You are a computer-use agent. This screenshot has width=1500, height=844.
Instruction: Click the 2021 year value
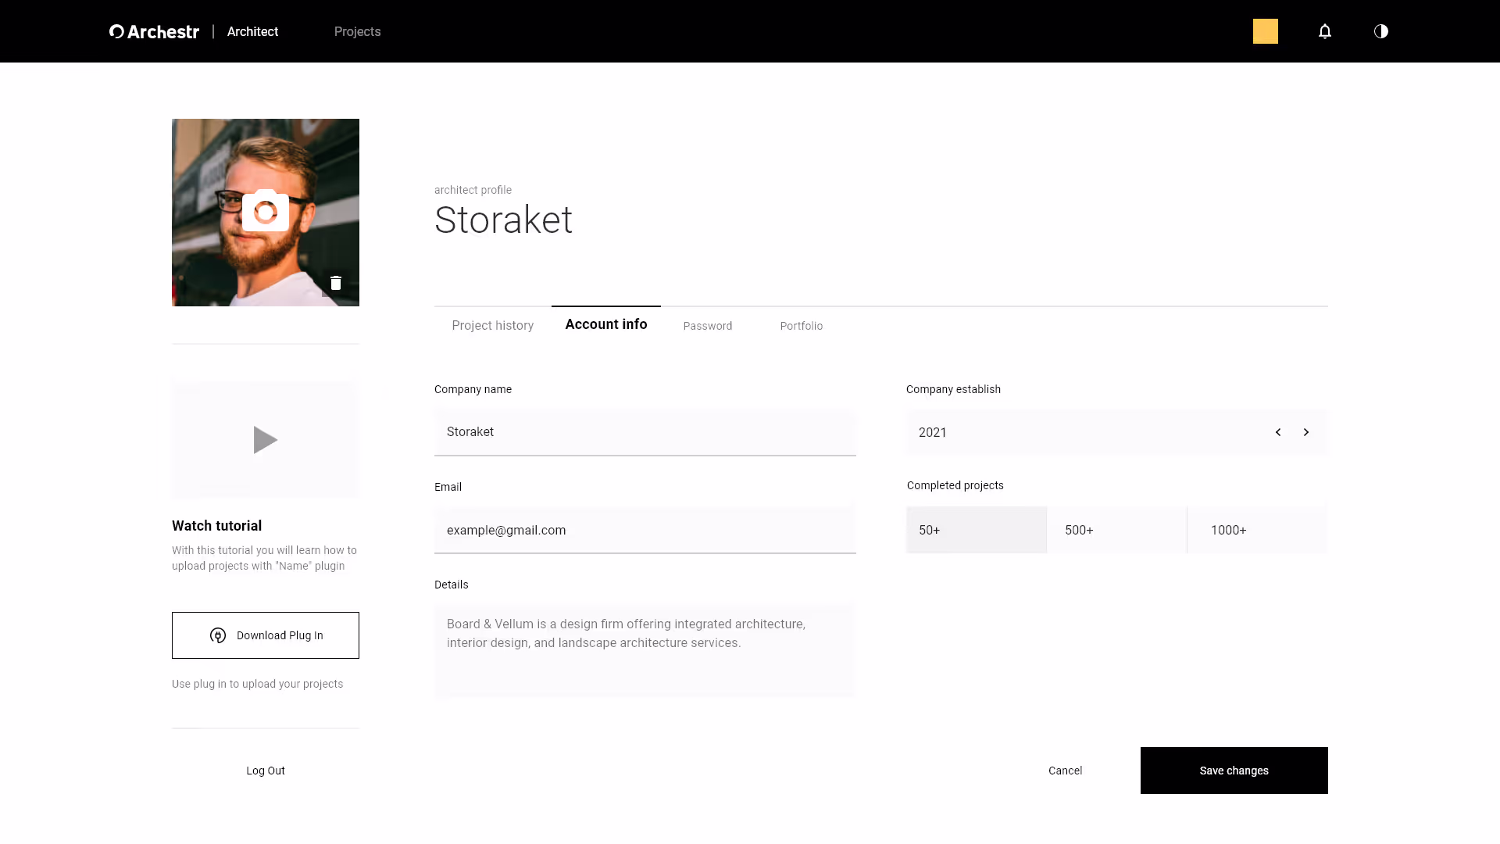coord(933,432)
